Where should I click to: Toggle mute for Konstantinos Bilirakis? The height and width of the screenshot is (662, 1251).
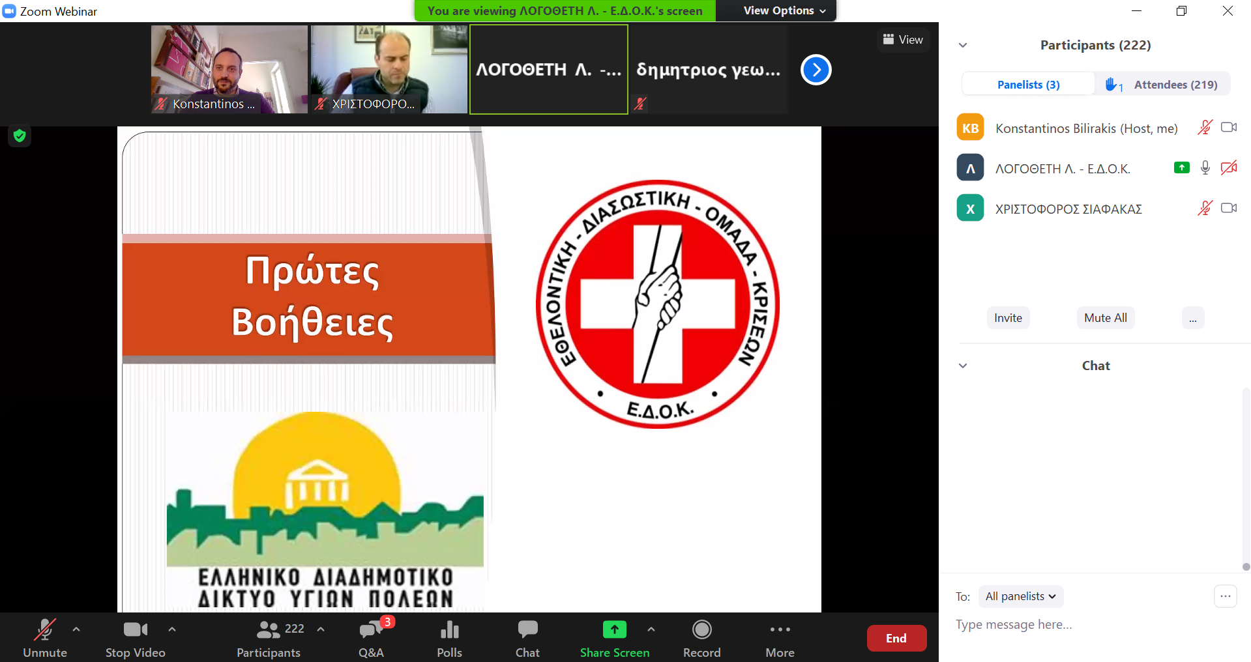1205,128
